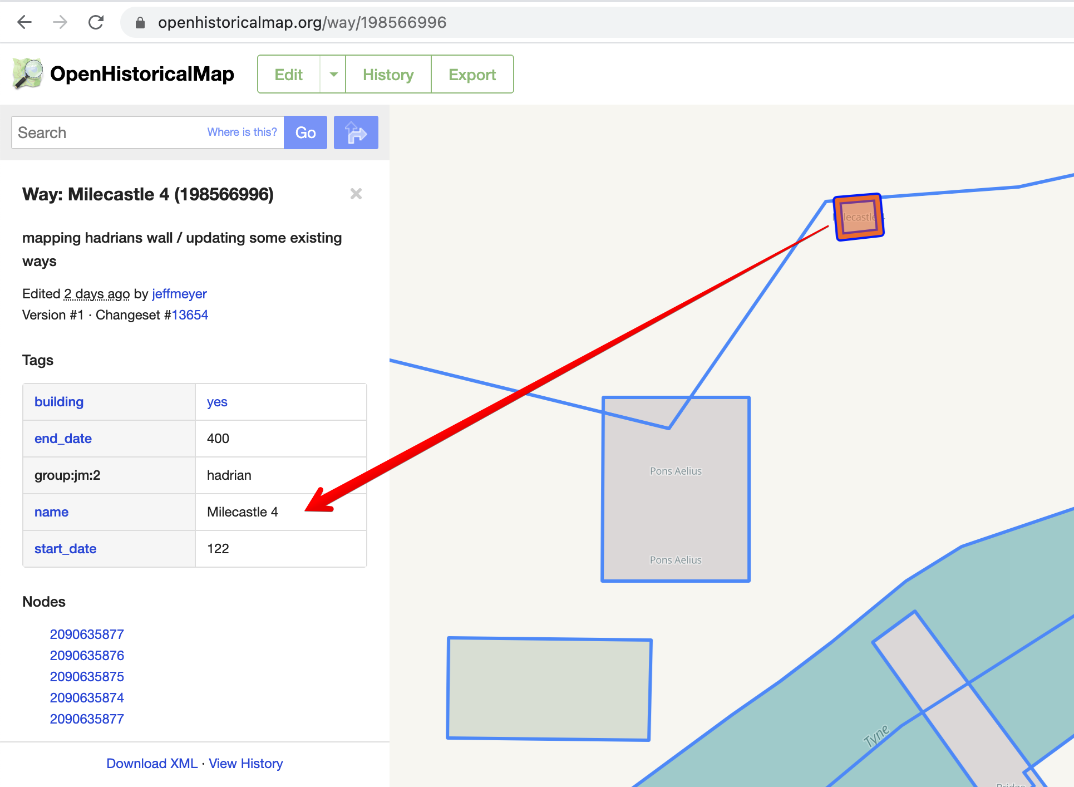Open node 2090635875 details
This screenshot has width=1074, height=787.
pyautogui.click(x=87, y=676)
